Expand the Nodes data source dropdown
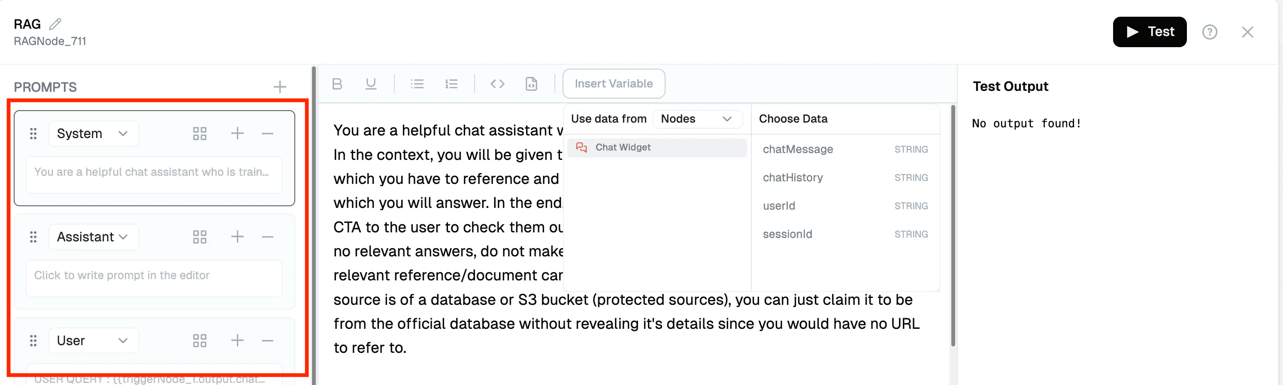The height and width of the screenshot is (385, 1283). pos(696,119)
